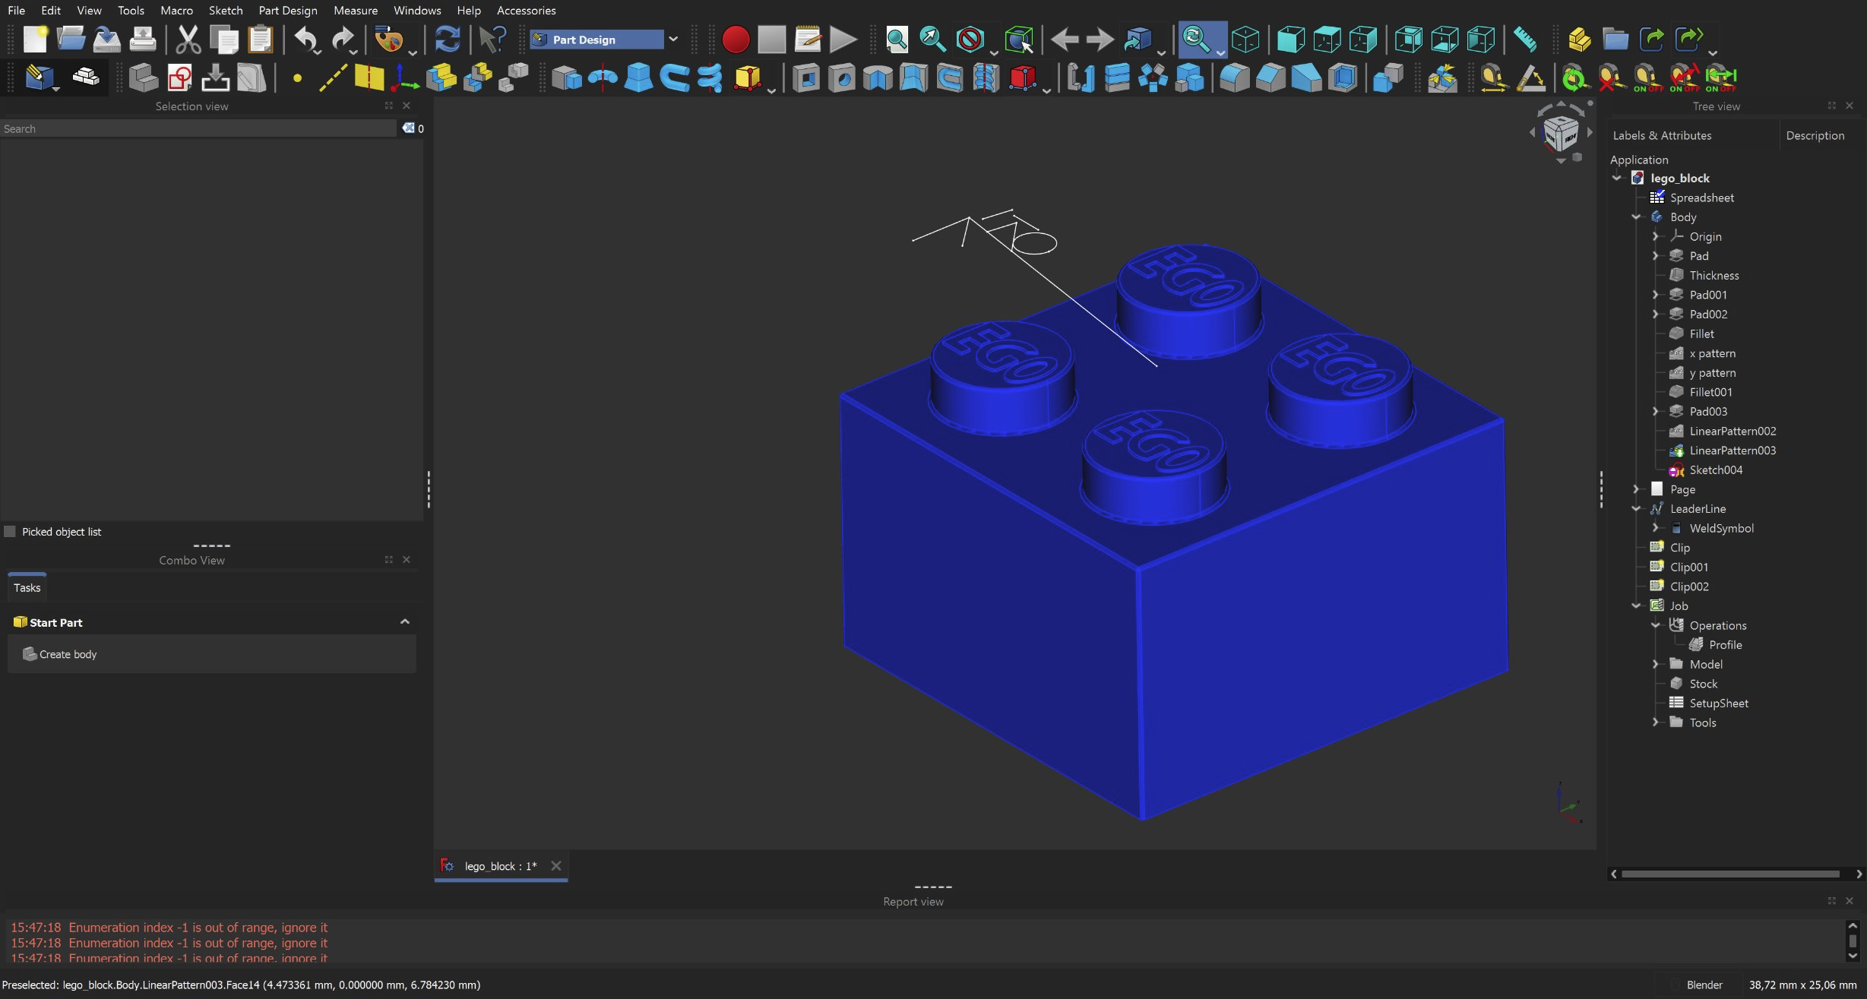Set isometric view with cube icon
This screenshot has height=999, width=1867.
tap(1245, 40)
